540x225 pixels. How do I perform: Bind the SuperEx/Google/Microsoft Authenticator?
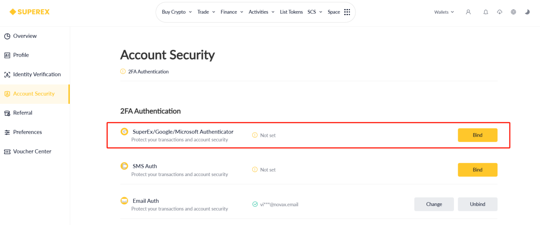pyautogui.click(x=477, y=135)
